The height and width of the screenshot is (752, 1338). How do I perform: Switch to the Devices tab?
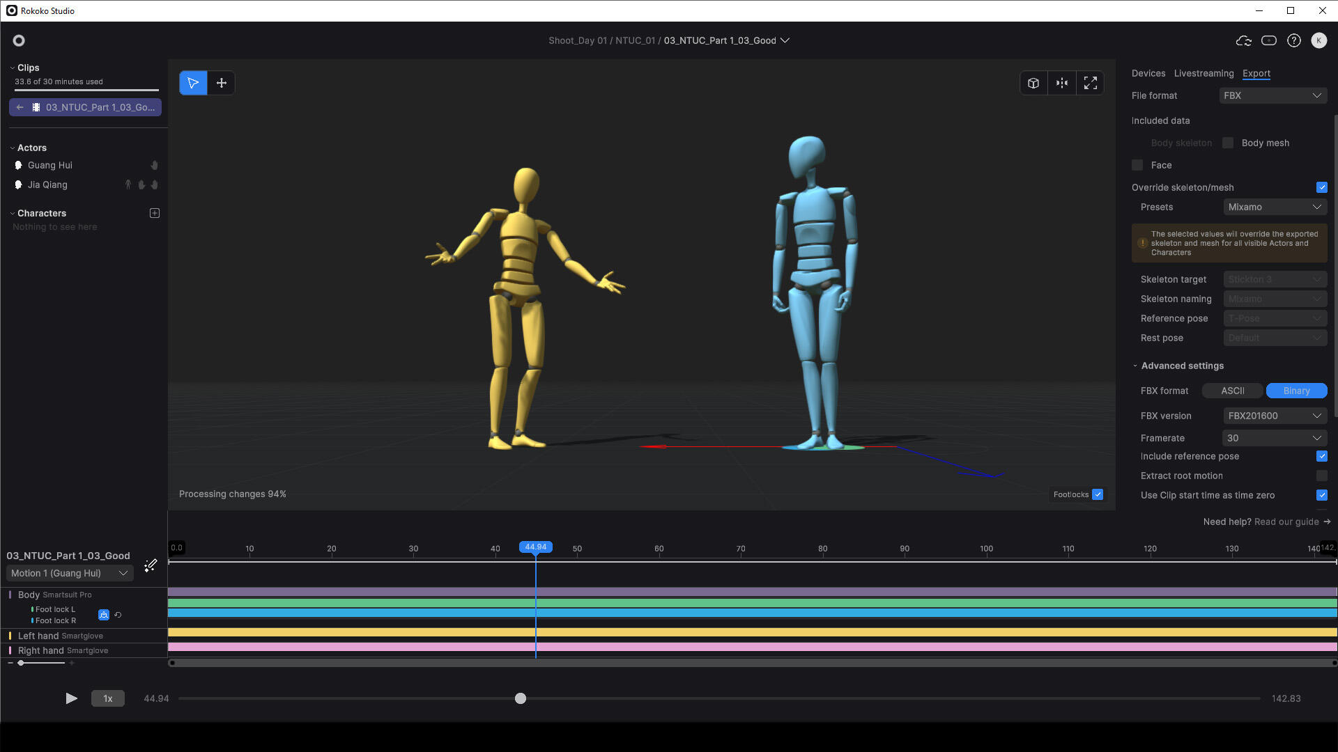pyautogui.click(x=1148, y=73)
